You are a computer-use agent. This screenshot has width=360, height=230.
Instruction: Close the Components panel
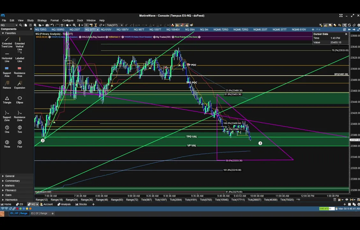(x=31, y=29)
